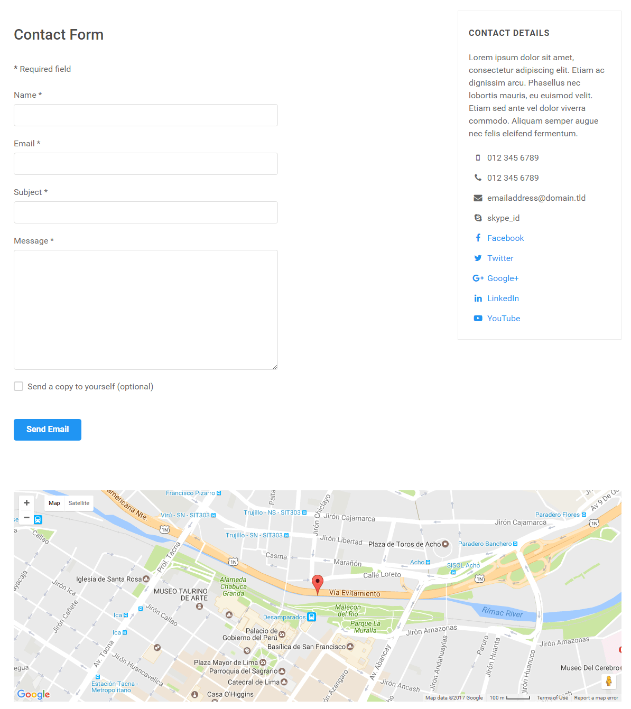Open the Google+ link
The height and width of the screenshot is (709, 631).
coord(503,278)
